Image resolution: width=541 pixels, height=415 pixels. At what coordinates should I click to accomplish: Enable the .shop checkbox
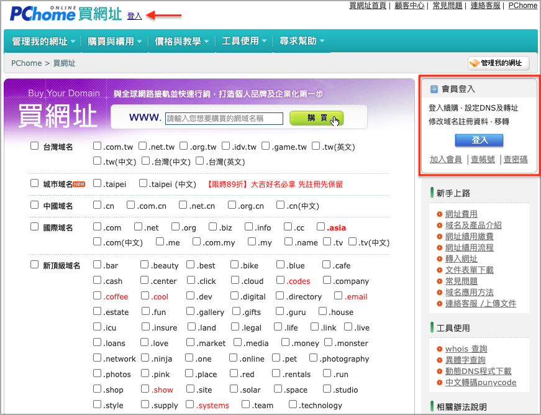tap(97, 388)
